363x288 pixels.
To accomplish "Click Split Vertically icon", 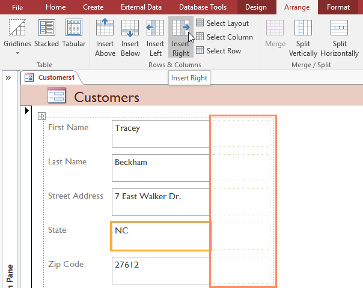I will tap(303, 37).
